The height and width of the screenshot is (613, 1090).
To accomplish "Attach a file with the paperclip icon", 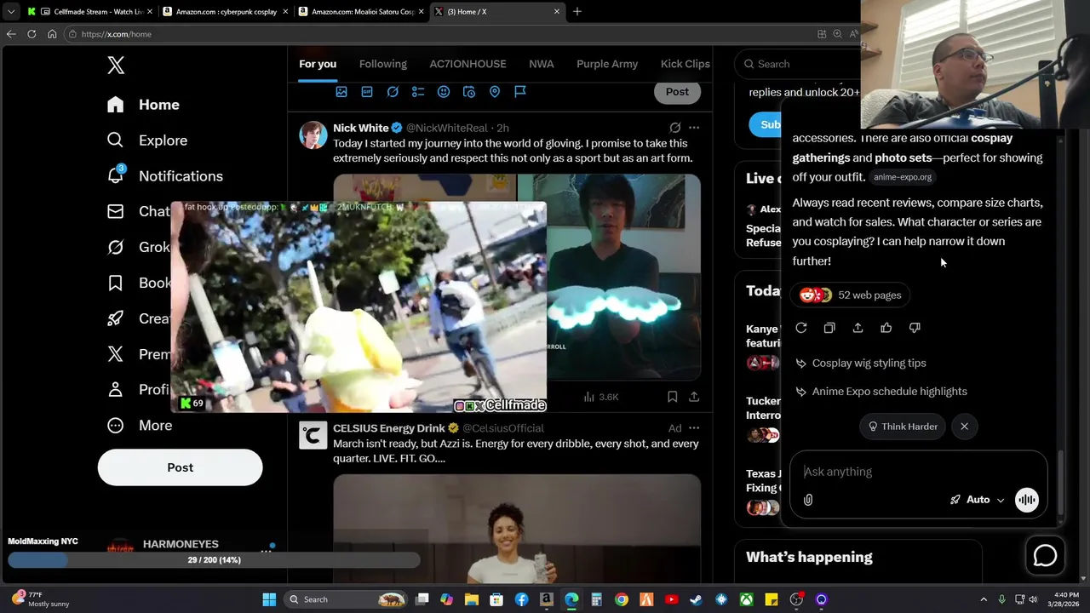I will pos(808,500).
